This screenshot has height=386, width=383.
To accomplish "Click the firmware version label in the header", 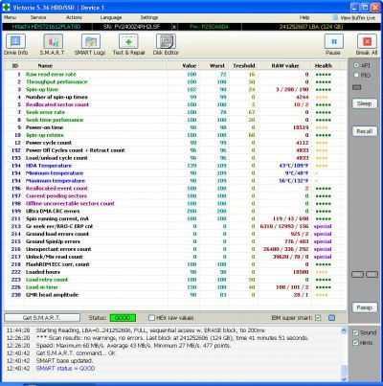I will click(209, 27).
